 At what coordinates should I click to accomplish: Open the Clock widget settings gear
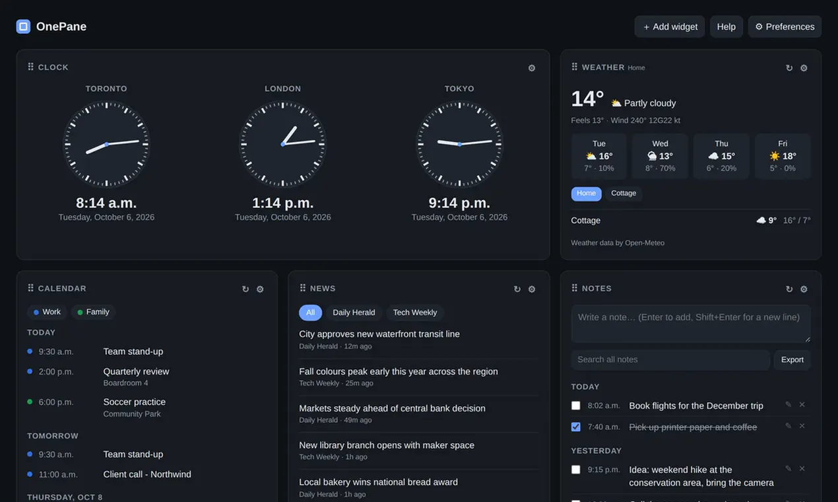click(x=532, y=68)
